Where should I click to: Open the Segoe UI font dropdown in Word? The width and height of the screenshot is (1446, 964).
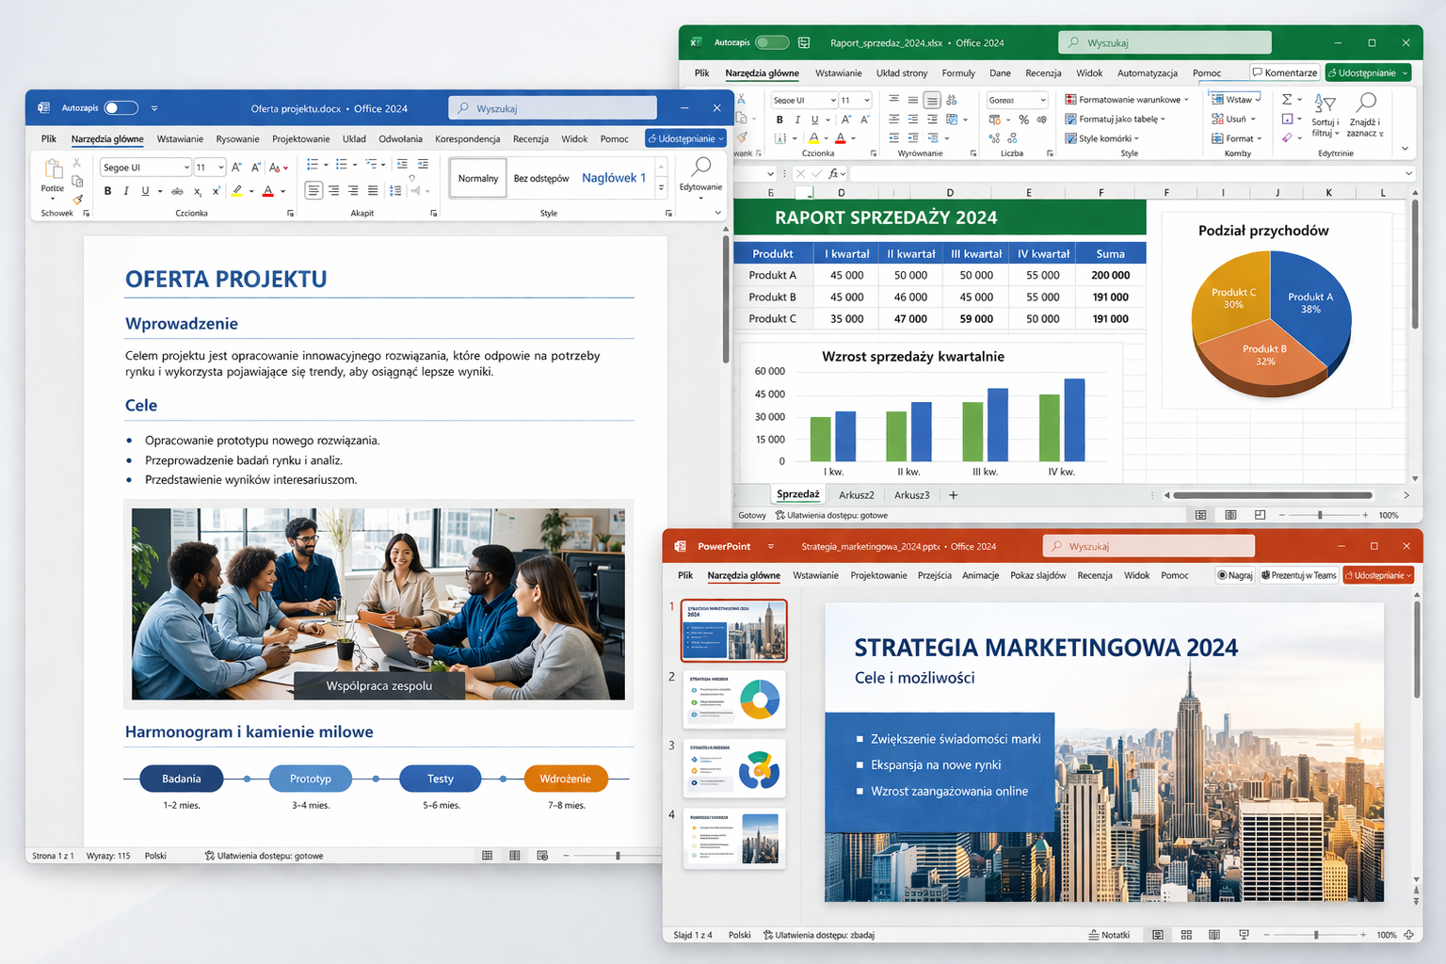187,168
